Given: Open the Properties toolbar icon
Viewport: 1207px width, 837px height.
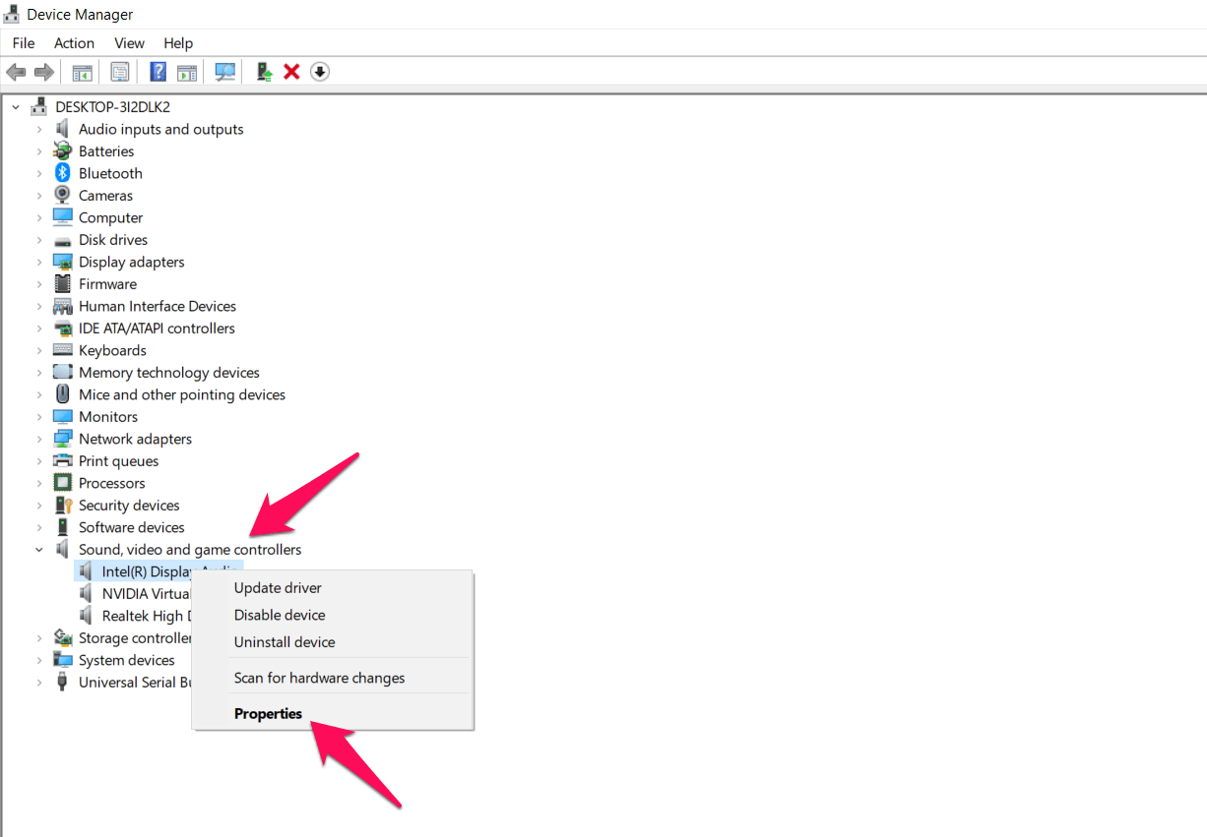Looking at the screenshot, I should point(120,72).
